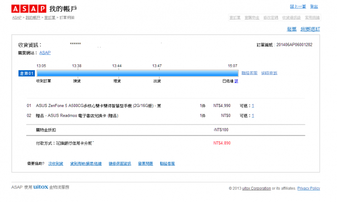Viewport: 337px width, 202px height.
Task: Click the red ASAP logo
Action: pyautogui.click(x=29, y=9)
